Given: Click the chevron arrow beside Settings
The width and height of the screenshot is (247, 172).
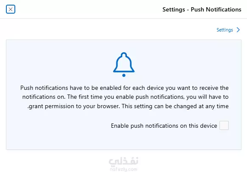Looking at the screenshot, I should tap(238, 30).
